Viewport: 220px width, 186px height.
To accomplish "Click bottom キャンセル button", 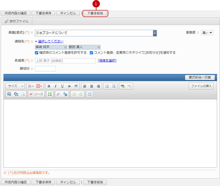I will (x=68, y=182).
